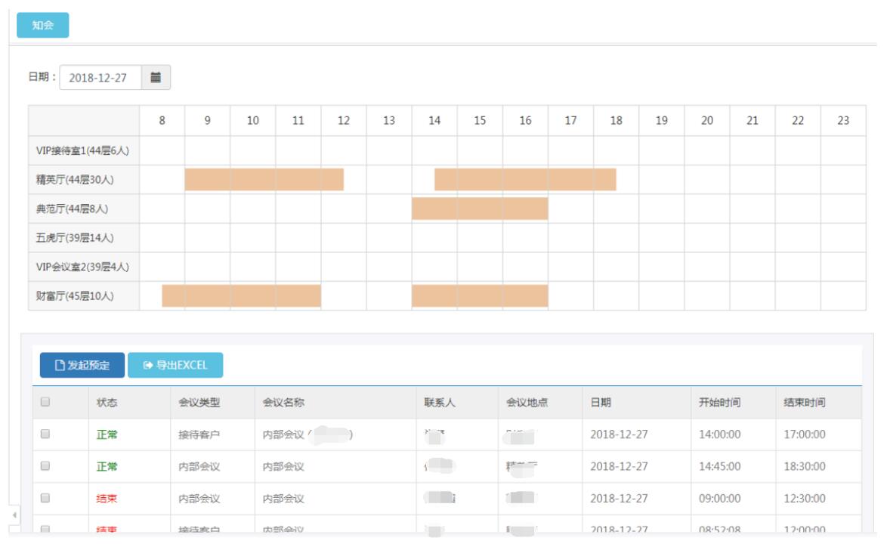The image size is (890, 544).
Task: Expand the collapsed left sidebar arrow
Action: coord(15,515)
